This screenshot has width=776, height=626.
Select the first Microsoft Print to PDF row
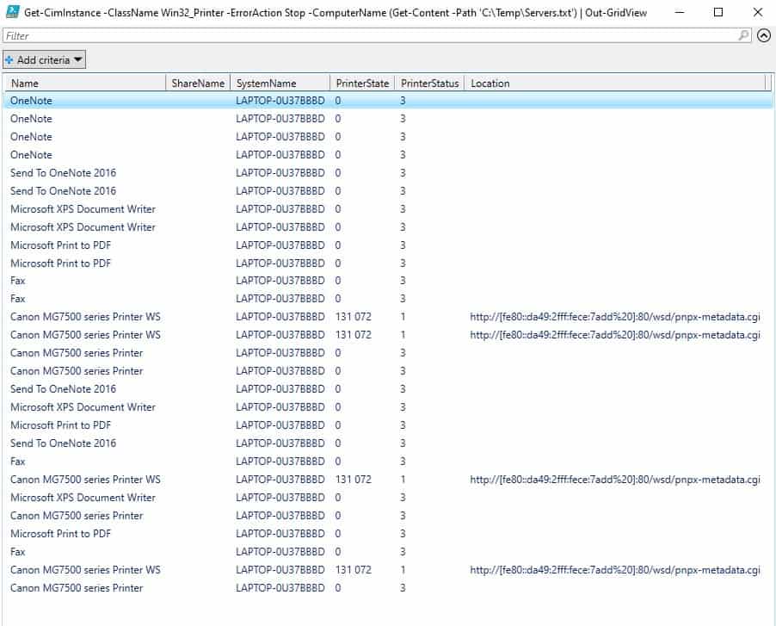389,245
